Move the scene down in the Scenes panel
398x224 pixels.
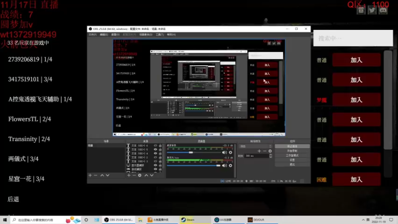(107, 175)
